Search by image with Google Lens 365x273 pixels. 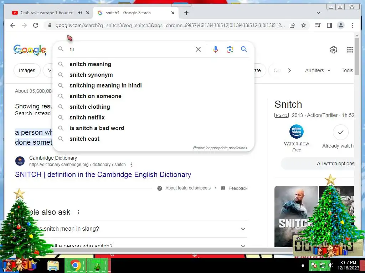(230, 49)
